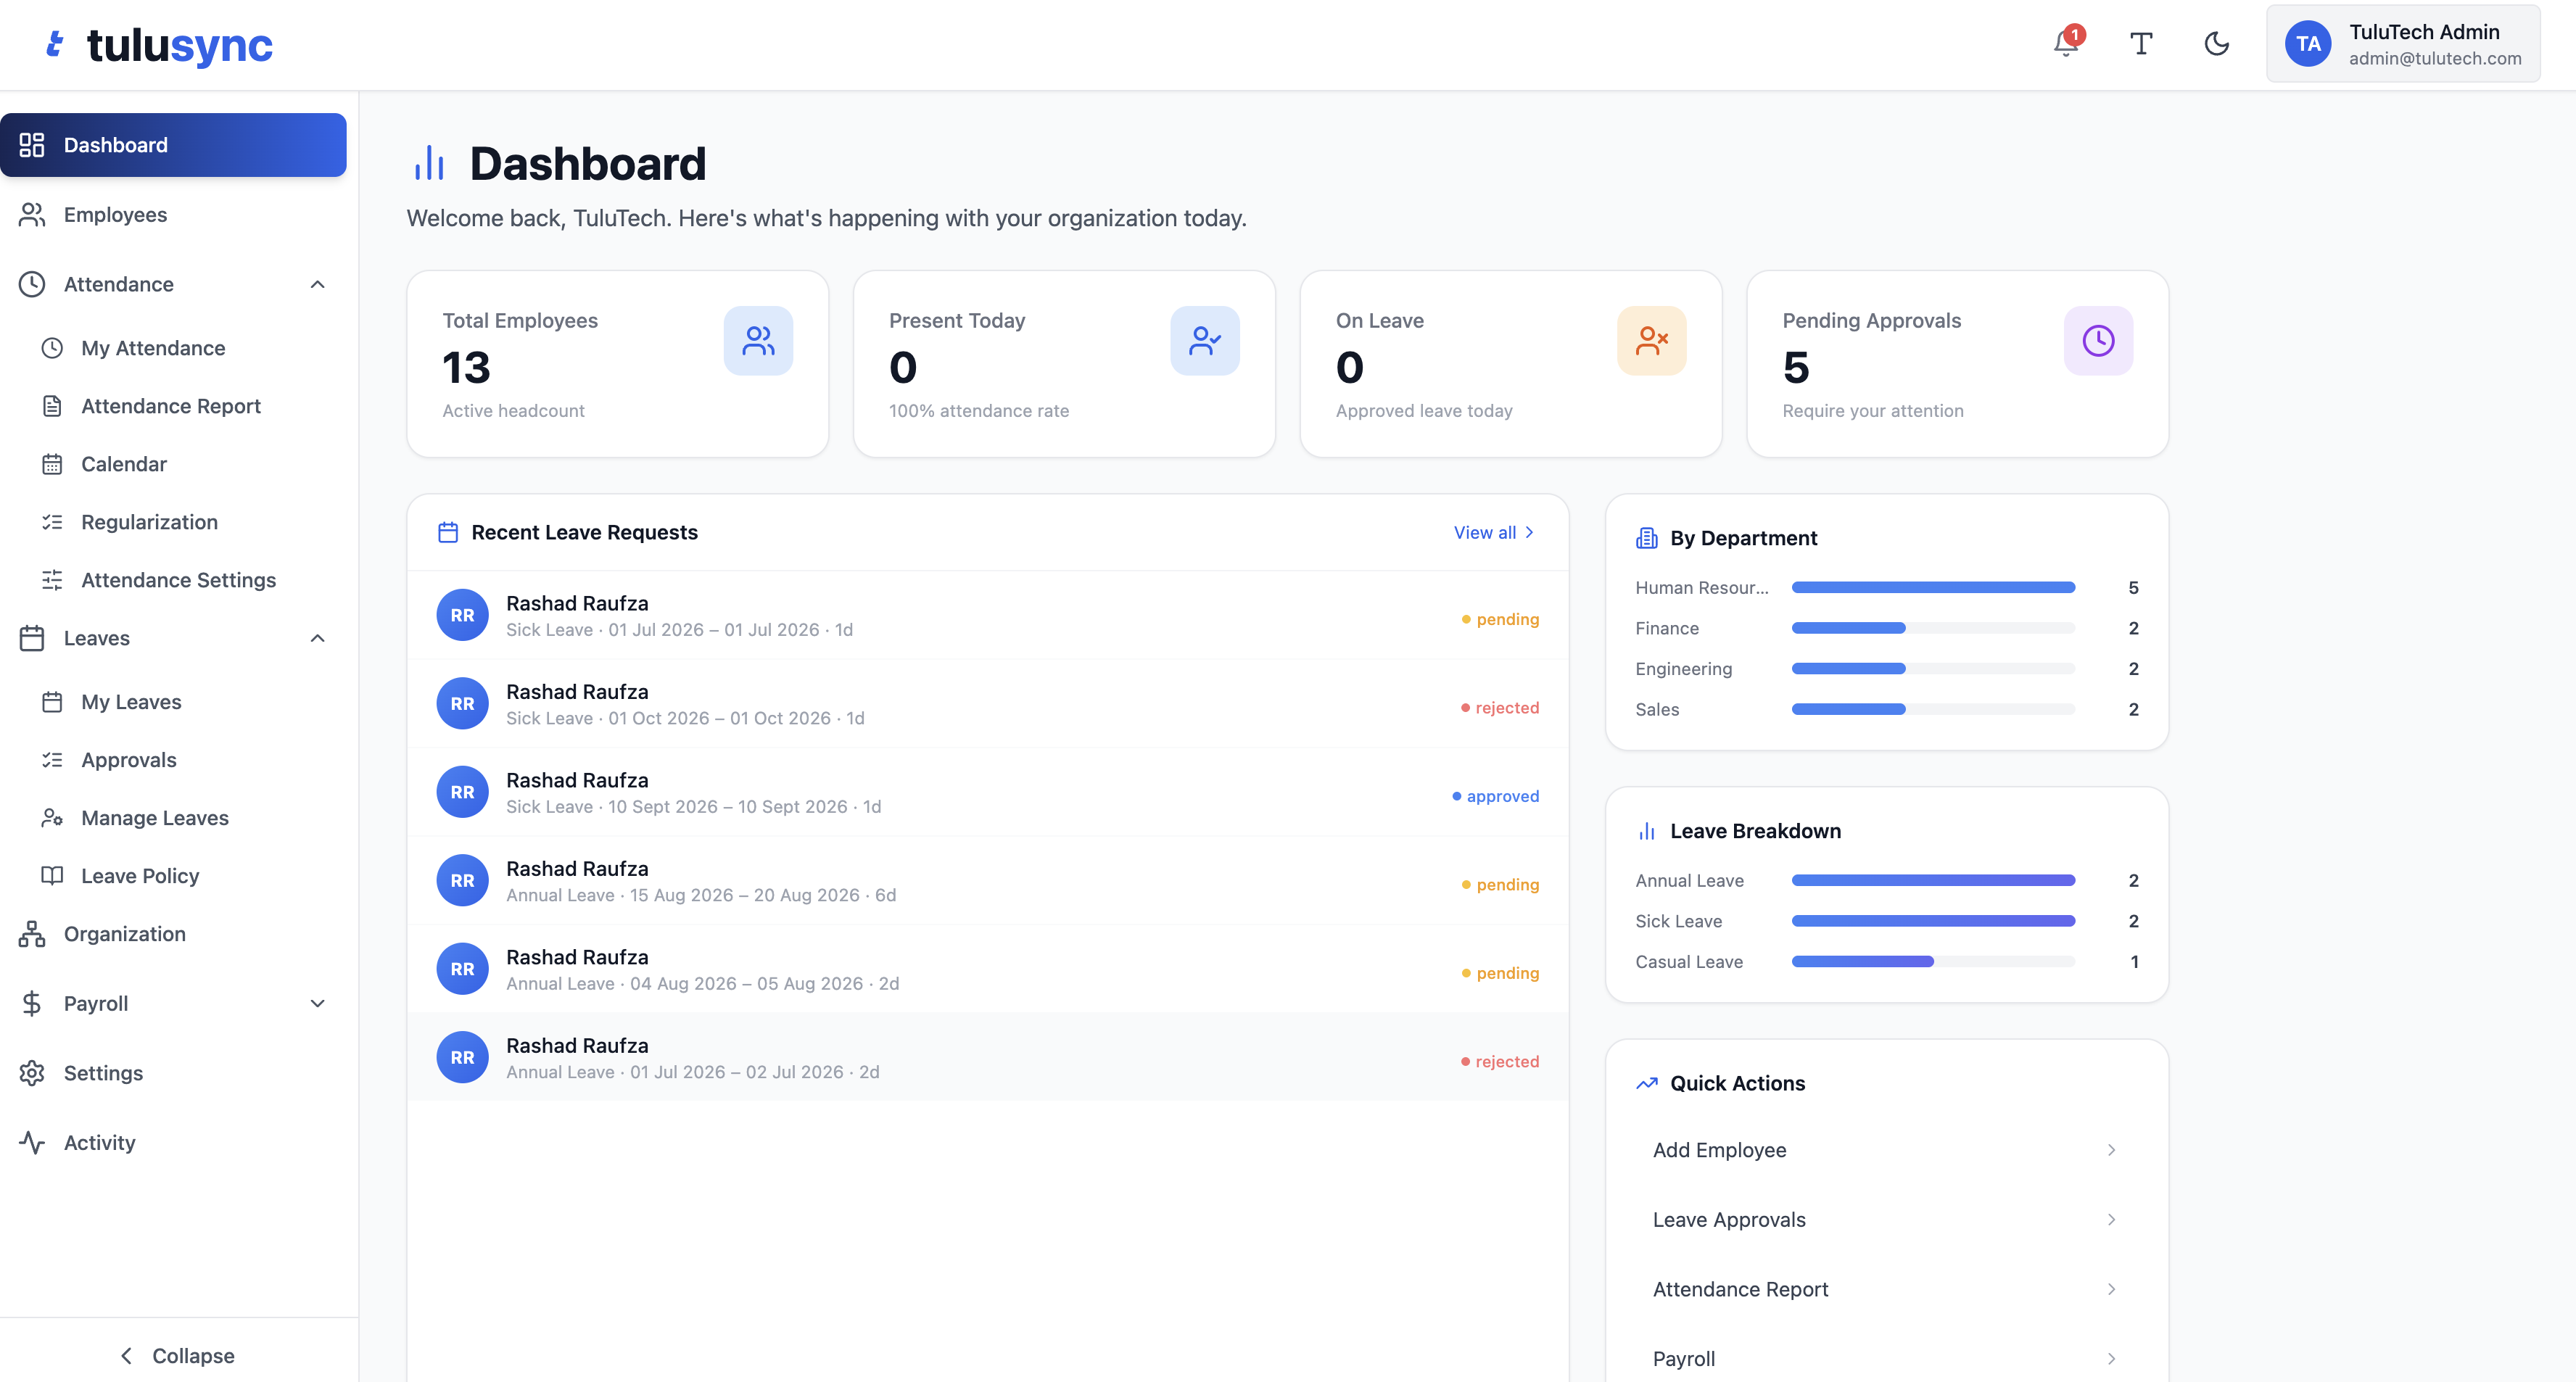2576x1382 pixels.
Task: Open the Leave Approvals quick action
Action: click(x=1886, y=1219)
